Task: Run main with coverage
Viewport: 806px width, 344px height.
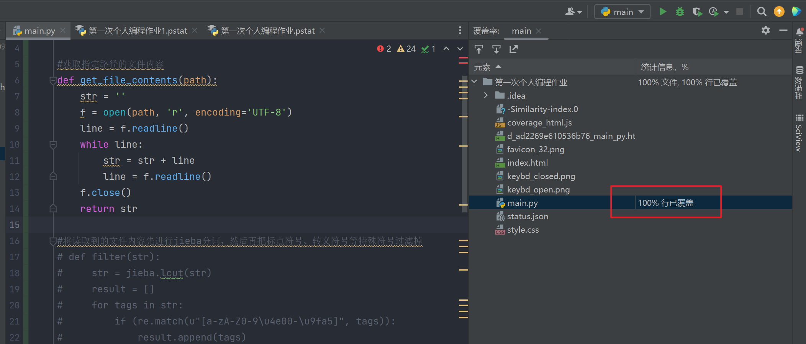Action: coord(697,12)
